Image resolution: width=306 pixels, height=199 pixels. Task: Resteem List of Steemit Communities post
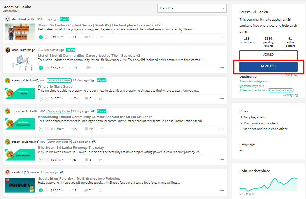click(102, 68)
